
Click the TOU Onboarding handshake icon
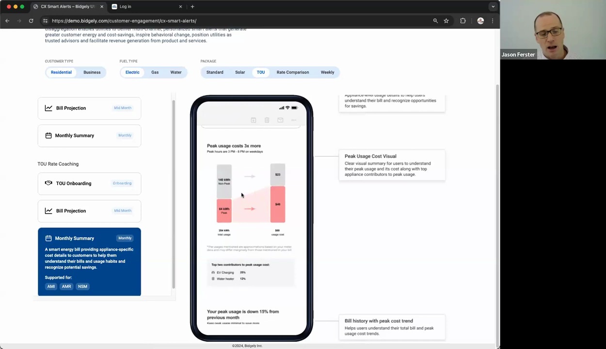(48, 183)
